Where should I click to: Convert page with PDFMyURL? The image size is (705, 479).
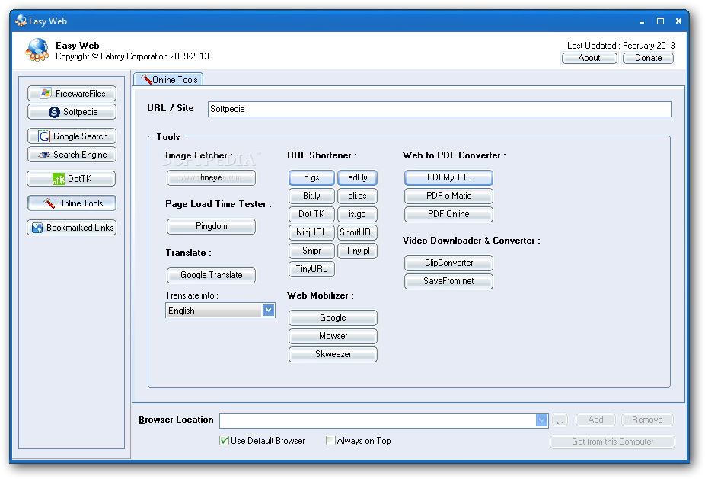(x=448, y=177)
